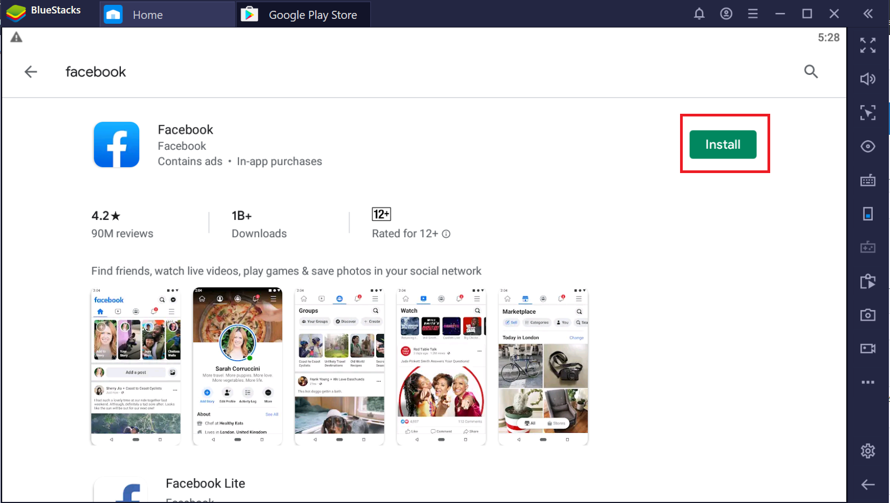Open the Facebook app title
The width and height of the screenshot is (890, 503).
click(185, 130)
